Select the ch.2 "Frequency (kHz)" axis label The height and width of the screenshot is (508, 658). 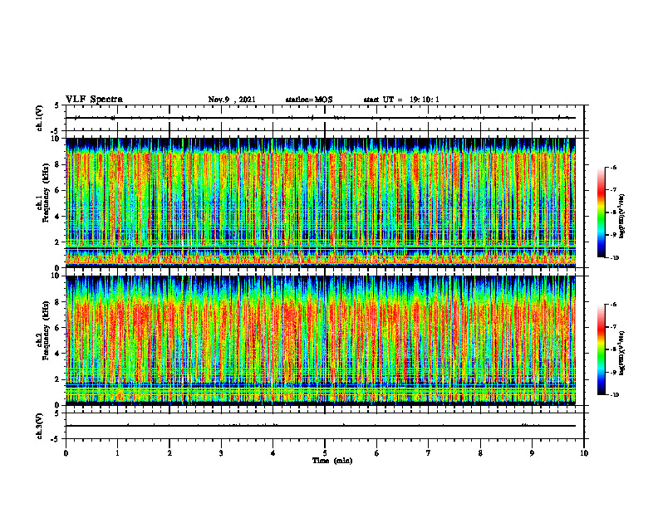(x=47, y=330)
